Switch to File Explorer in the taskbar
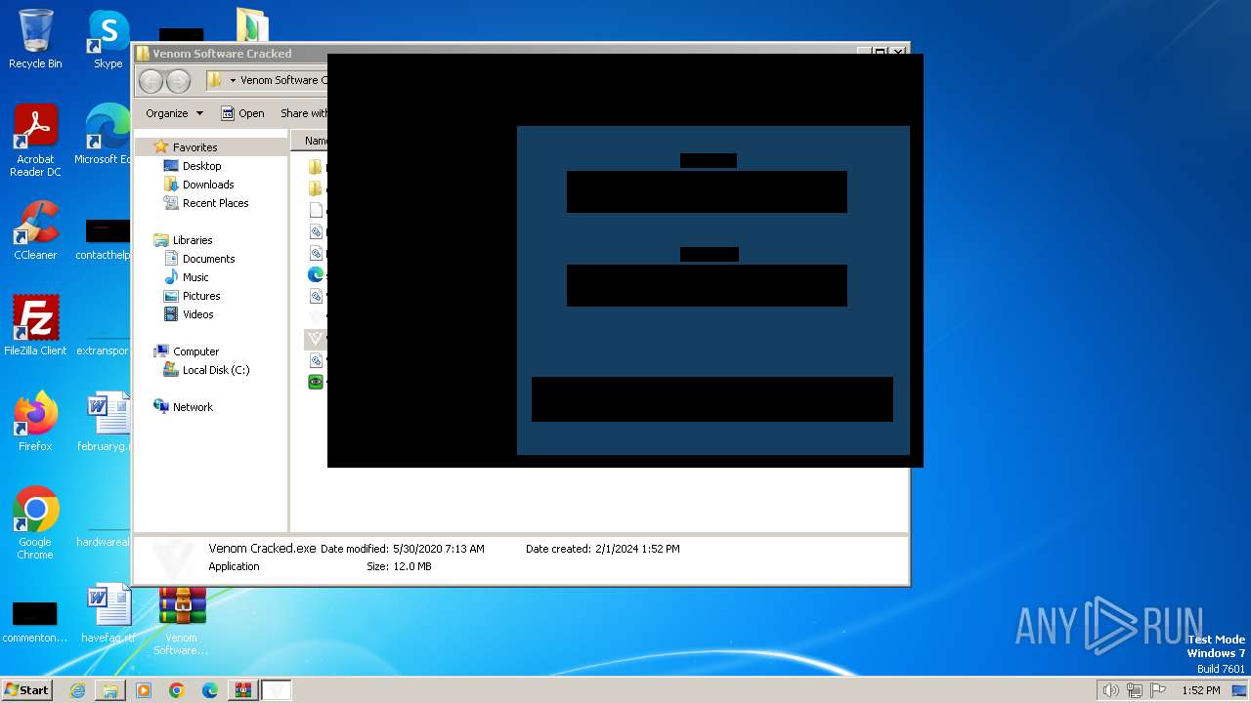 [110, 690]
